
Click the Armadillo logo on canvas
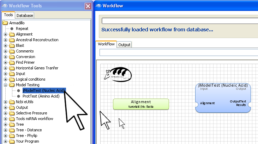[x=118, y=74]
